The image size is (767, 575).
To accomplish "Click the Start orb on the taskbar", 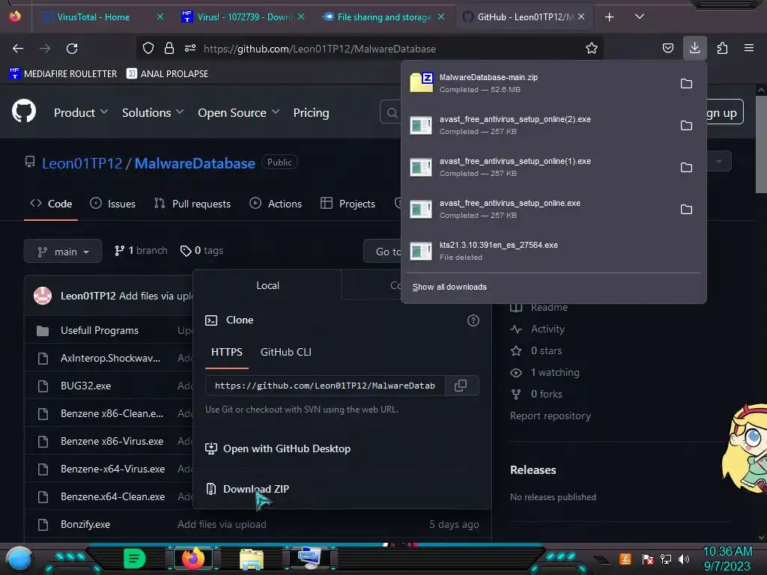I will (x=19, y=559).
